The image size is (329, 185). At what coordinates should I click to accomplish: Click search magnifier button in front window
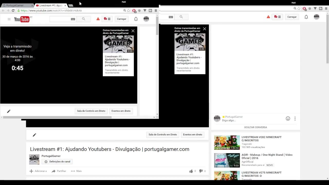click(x=84, y=19)
